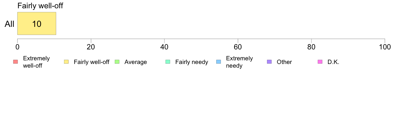This screenshot has width=394, height=122.
Task: Select the blue Extremely needy legend swatch
Action: [219, 62]
